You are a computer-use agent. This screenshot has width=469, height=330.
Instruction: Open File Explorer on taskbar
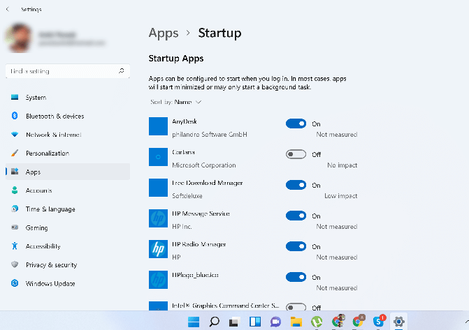pyautogui.click(x=296, y=322)
